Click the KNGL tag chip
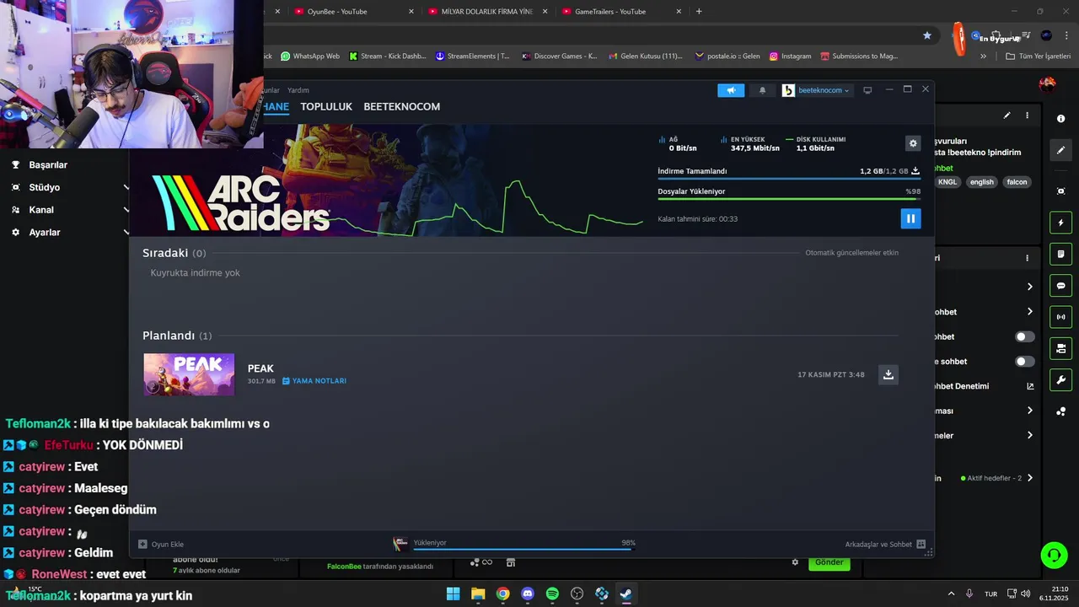 pyautogui.click(x=947, y=182)
